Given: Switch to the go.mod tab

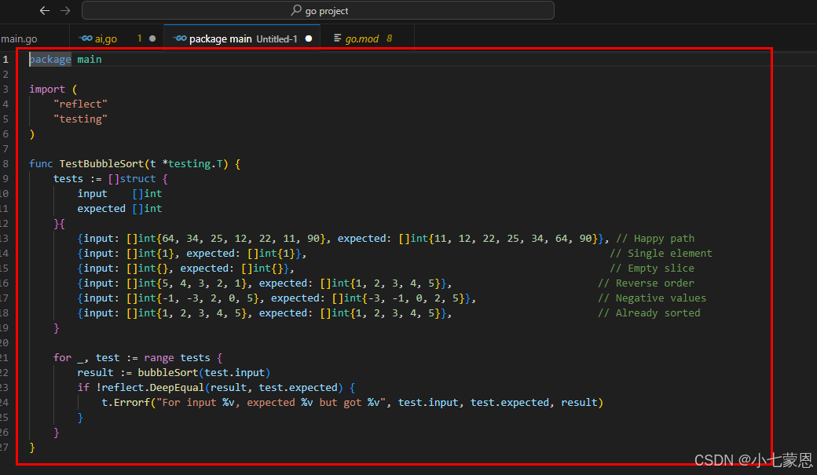Looking at the screenshot, I should click(362, 38).
